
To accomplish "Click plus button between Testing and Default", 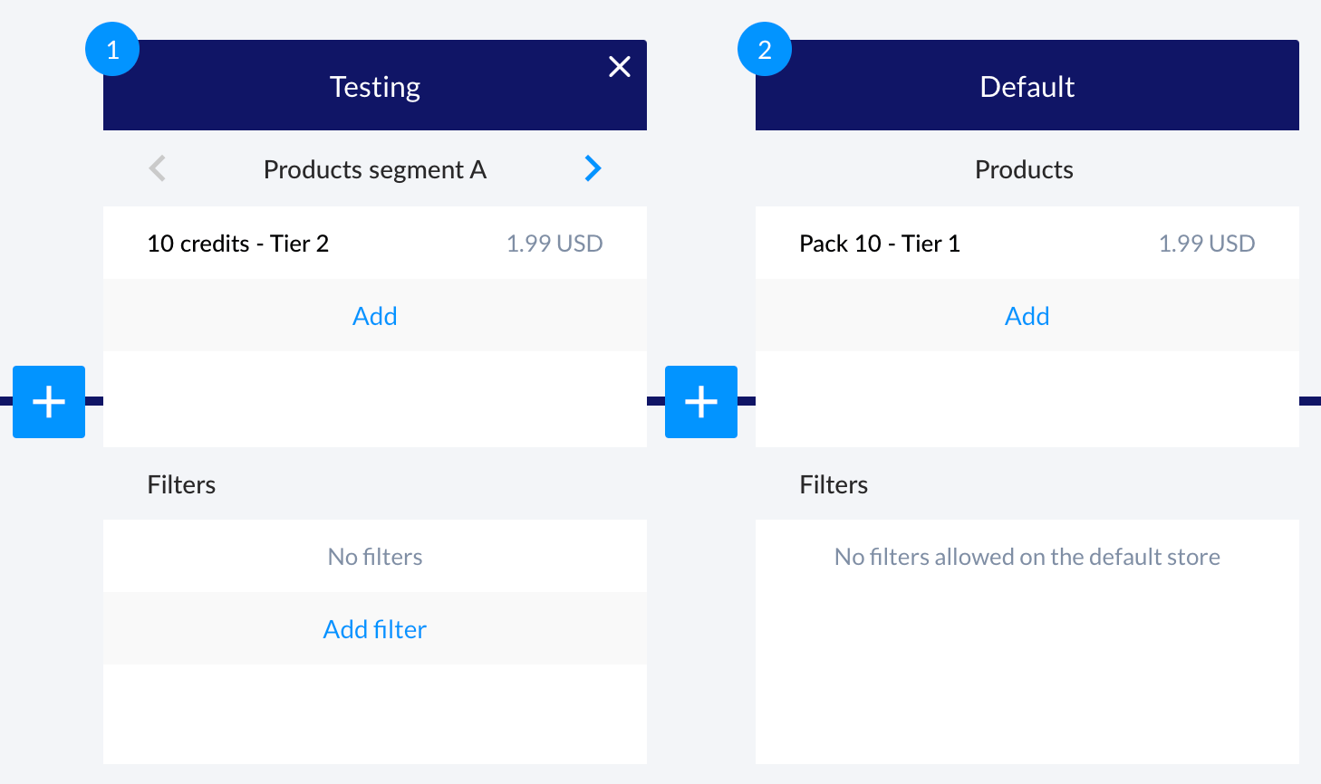I will pyautogui.click(x=701, y=402).
